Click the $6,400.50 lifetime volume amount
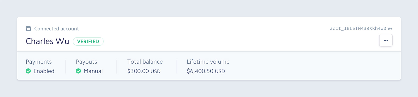Screen dimensions: 418x97 tap(200, 71)
